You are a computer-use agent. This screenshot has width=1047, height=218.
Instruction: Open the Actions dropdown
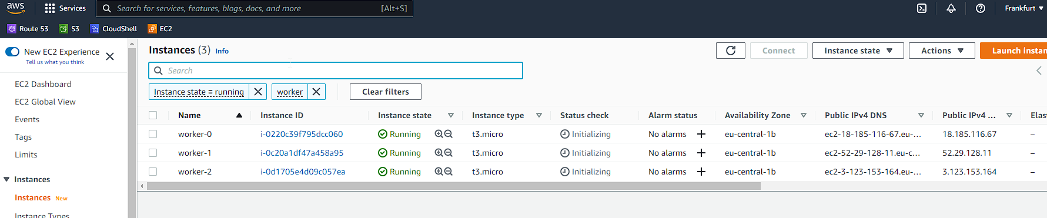pyautogui.click(x=942, y=51)
